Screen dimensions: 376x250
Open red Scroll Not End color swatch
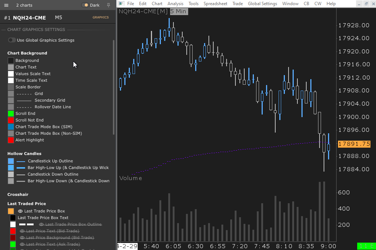click(11, 120)
